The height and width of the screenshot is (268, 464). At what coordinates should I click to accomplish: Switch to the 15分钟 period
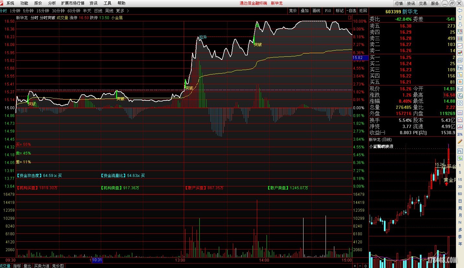click(43, 11)
